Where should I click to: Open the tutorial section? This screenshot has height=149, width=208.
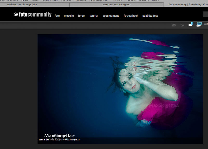[x=94, y=16]
